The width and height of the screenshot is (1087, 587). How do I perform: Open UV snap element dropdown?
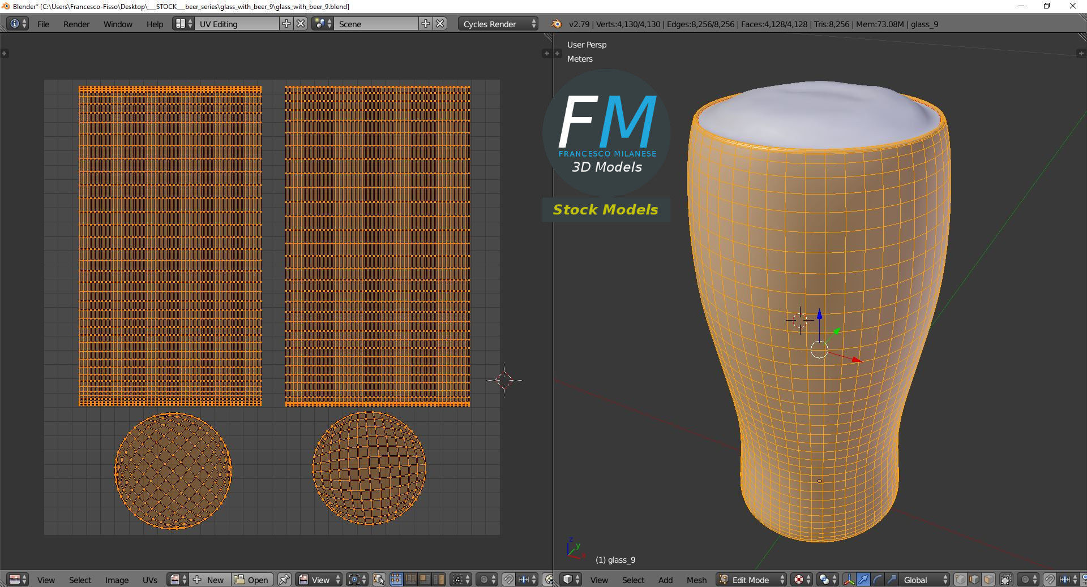pos(527,580)
